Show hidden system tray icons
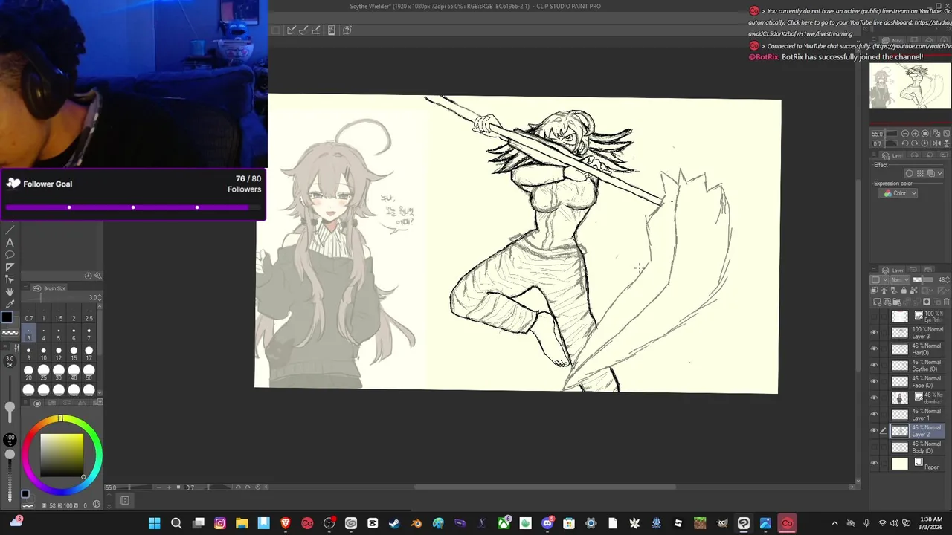Viewport: 952px width, 535px height. tap(834, 523)
